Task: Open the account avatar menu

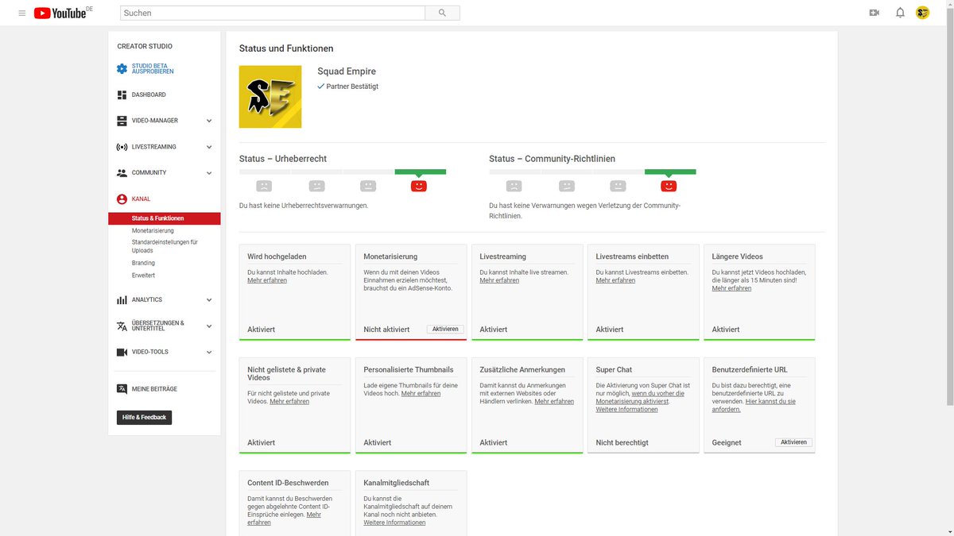Action: pos(922,13)
